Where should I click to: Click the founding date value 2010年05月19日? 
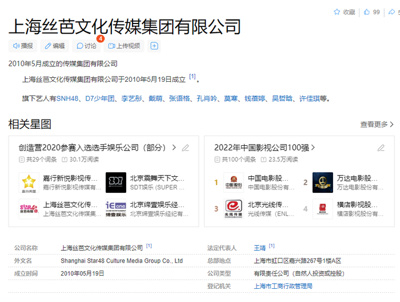pyautogui.click(x=82, y=273)
